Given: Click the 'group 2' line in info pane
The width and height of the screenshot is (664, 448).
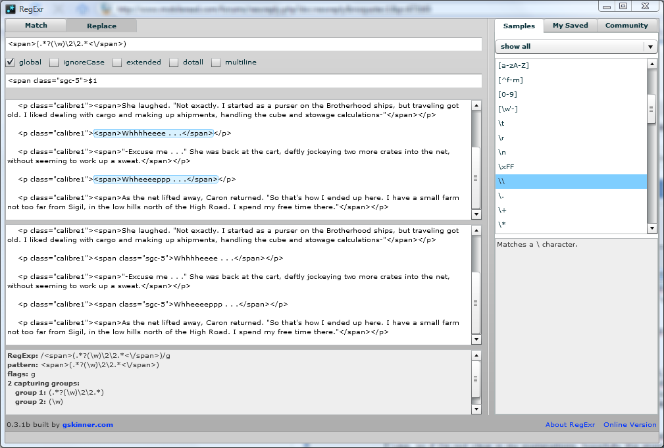Looking at the screenshot, I should (x=39, y=402).
